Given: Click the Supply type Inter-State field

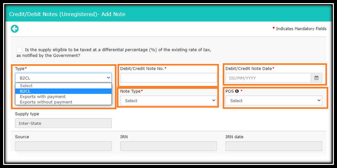Looking at the screenshot, I should 63,123.
